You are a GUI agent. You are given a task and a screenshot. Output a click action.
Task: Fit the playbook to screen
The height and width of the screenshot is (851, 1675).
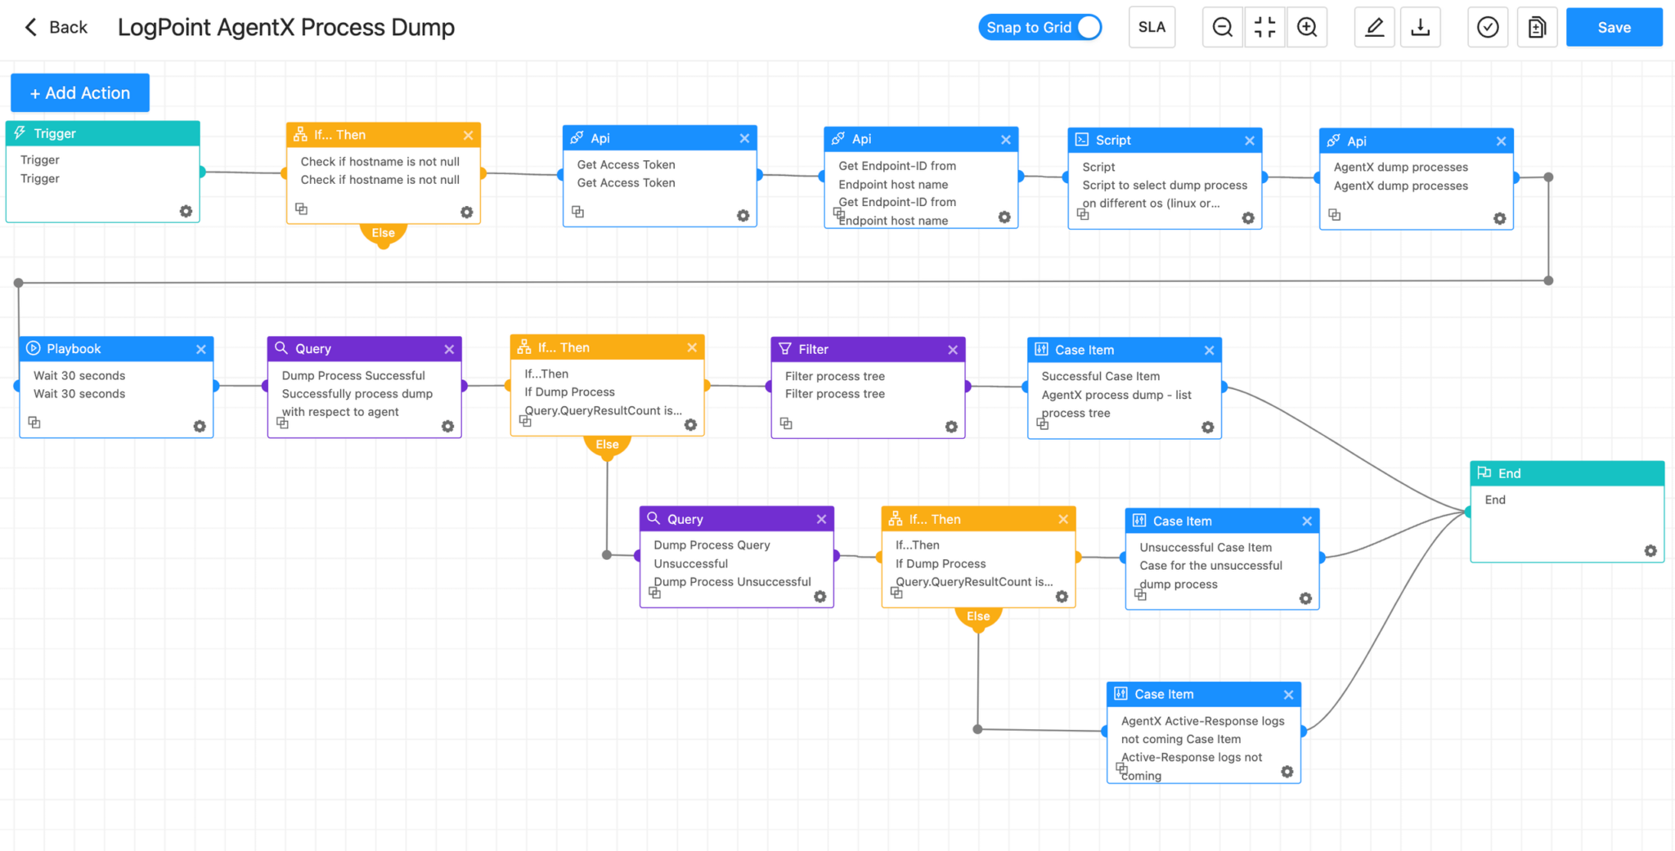(x=1265, y=27)
